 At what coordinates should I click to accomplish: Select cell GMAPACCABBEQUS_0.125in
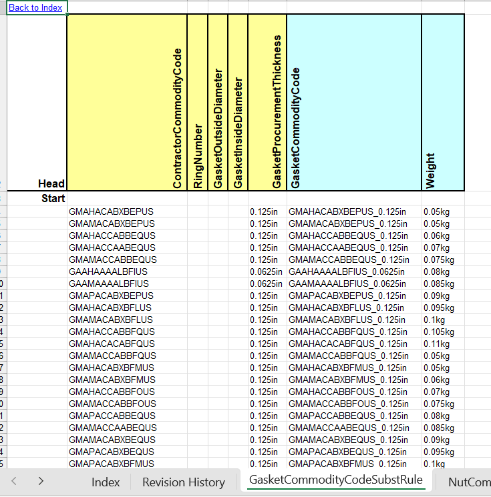[x=354, y=416]
